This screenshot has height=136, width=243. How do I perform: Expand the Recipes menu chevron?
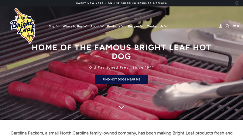(142, 26)
